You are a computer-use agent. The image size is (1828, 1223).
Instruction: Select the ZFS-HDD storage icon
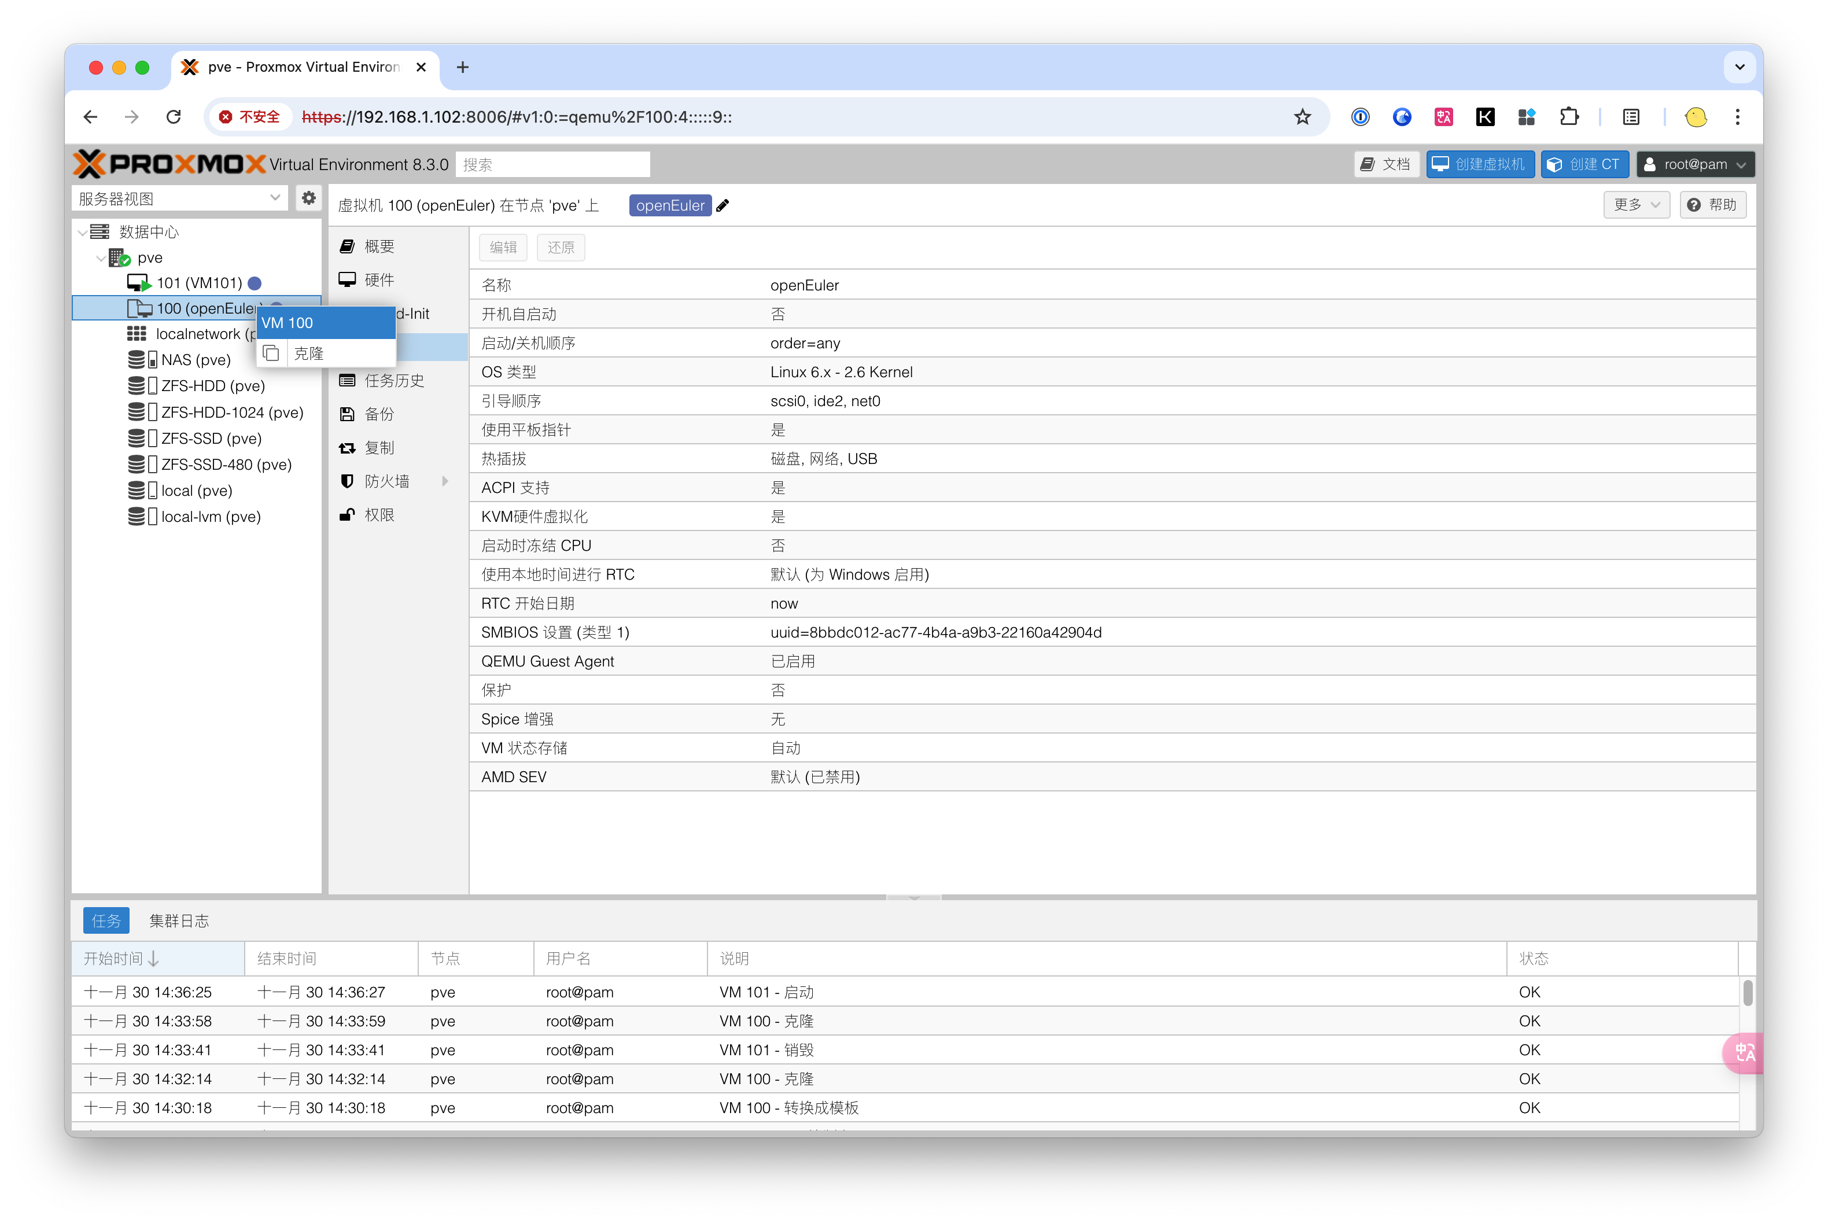[142, 386]
